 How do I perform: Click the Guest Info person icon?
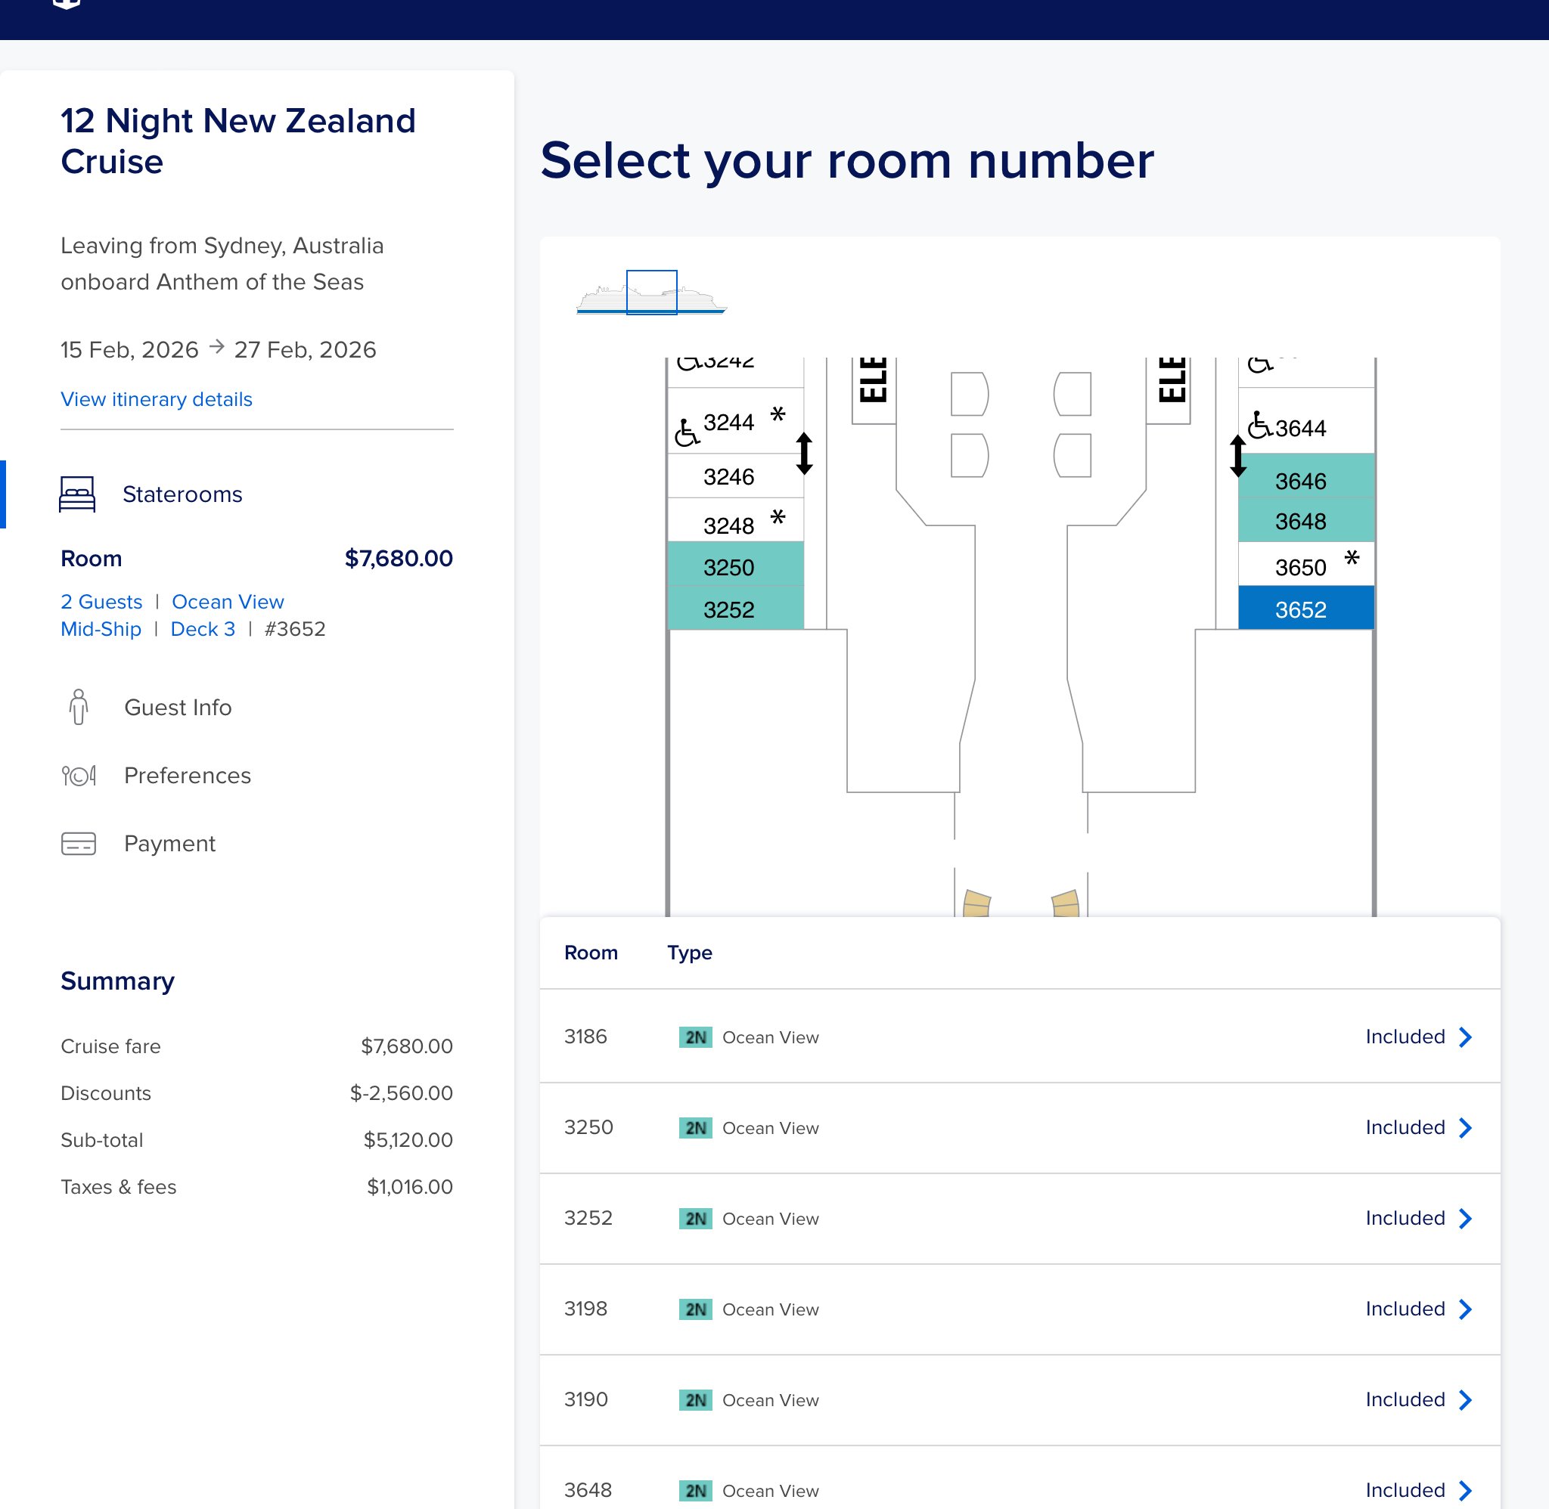coord(79,707)
